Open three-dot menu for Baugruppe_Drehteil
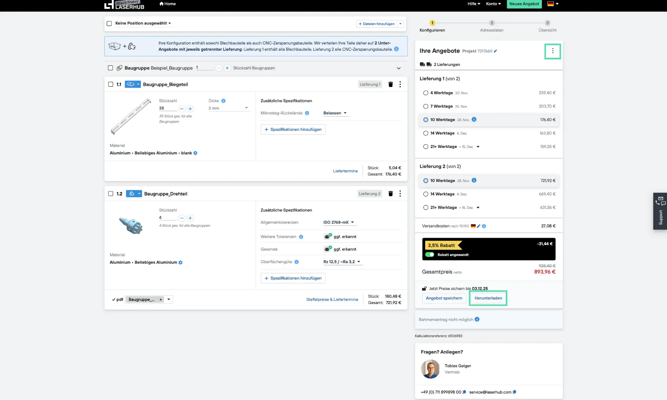Image resolution: width=667 pixels, height=400 pixels. coord(400,194)
